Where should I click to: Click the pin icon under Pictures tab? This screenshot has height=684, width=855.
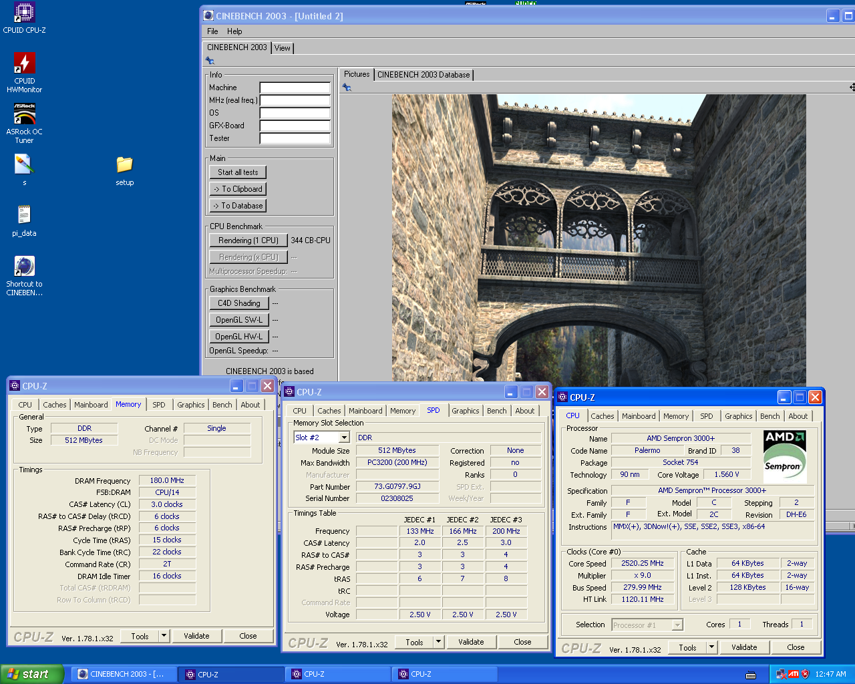[x=347, y=88]
